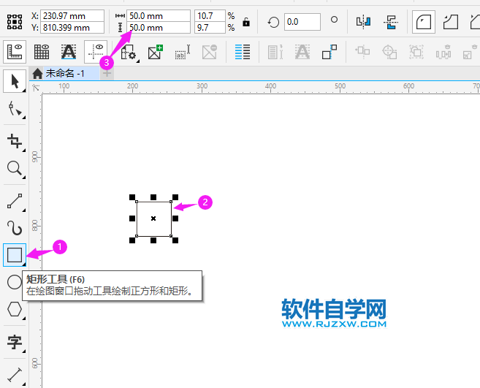Click the rotation angle field 0.0
The height and width of the screenshot is (388, 480).
tap(302, 22)
